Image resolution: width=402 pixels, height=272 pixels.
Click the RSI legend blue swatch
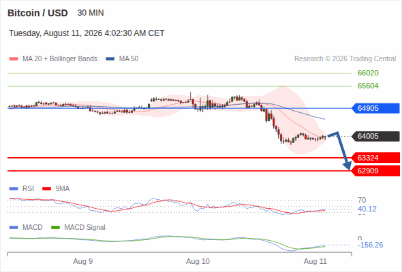tap(14, 189)
